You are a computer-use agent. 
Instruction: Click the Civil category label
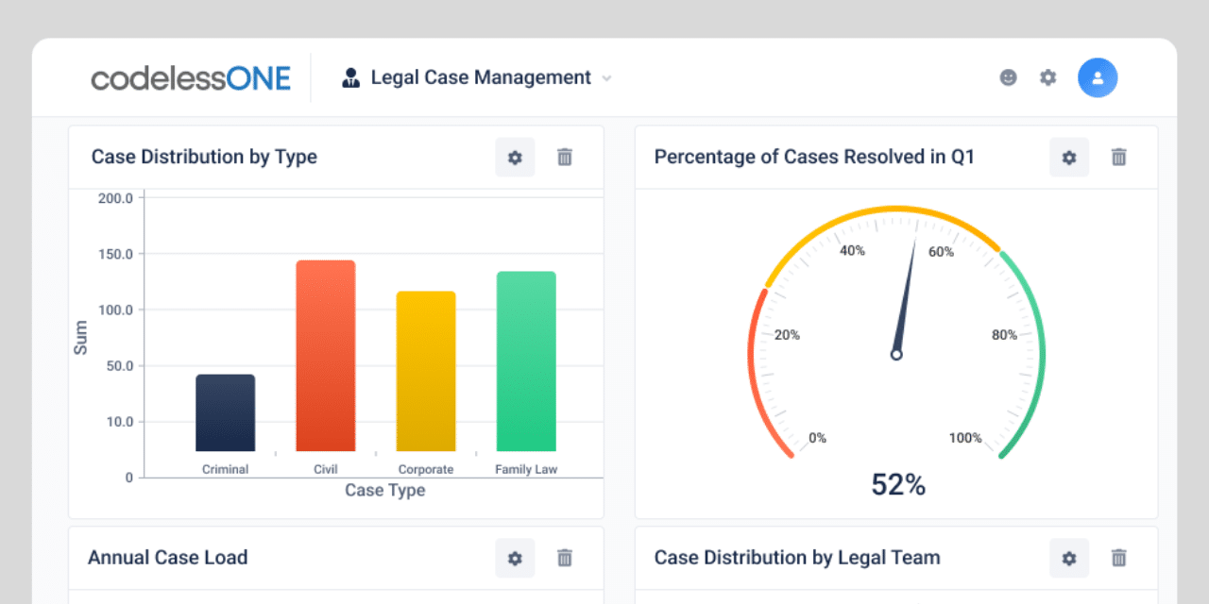tap(326, 469)
